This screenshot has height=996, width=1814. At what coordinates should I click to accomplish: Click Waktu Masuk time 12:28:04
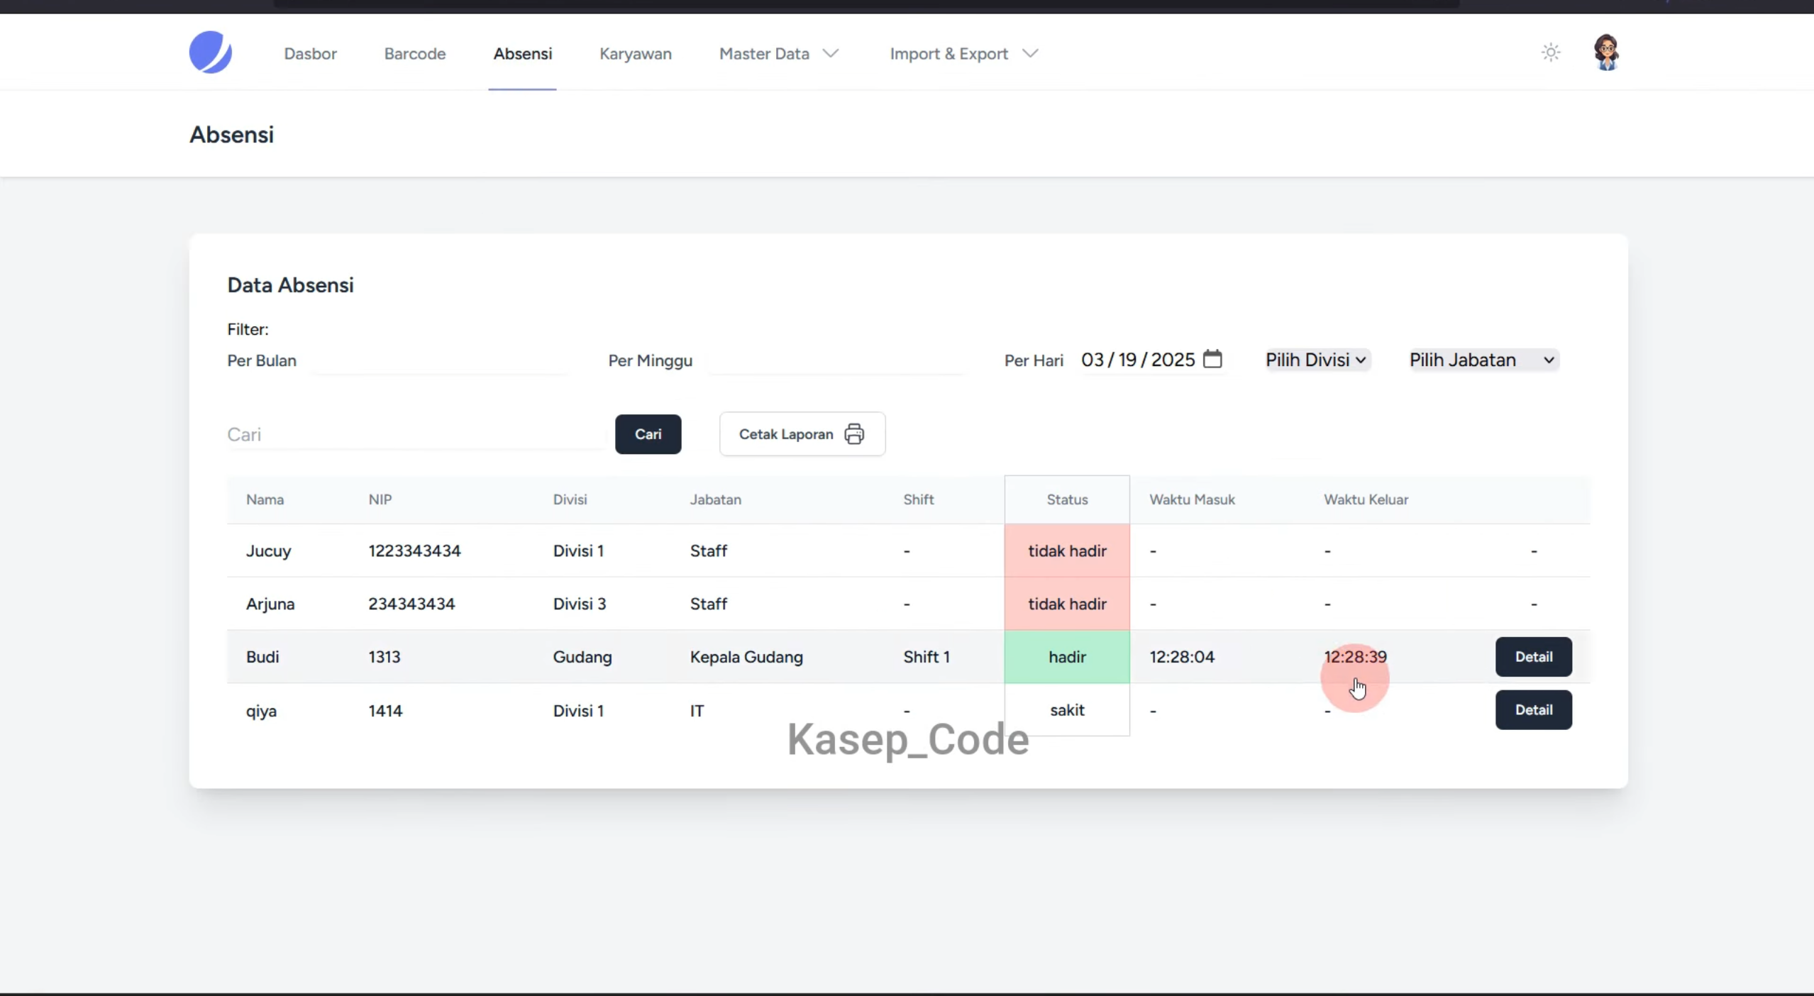[x=1182, y=657]
